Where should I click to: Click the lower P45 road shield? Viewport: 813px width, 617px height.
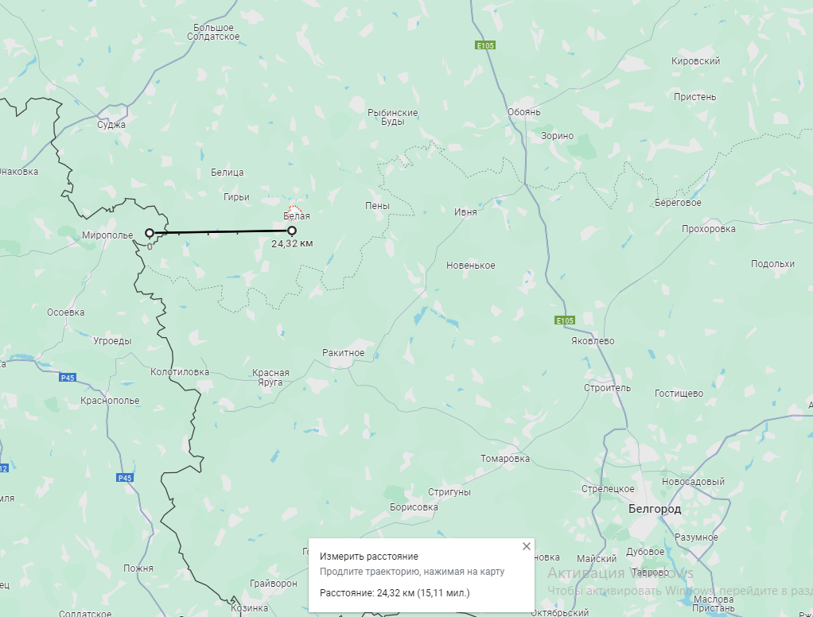click(125, 478)
